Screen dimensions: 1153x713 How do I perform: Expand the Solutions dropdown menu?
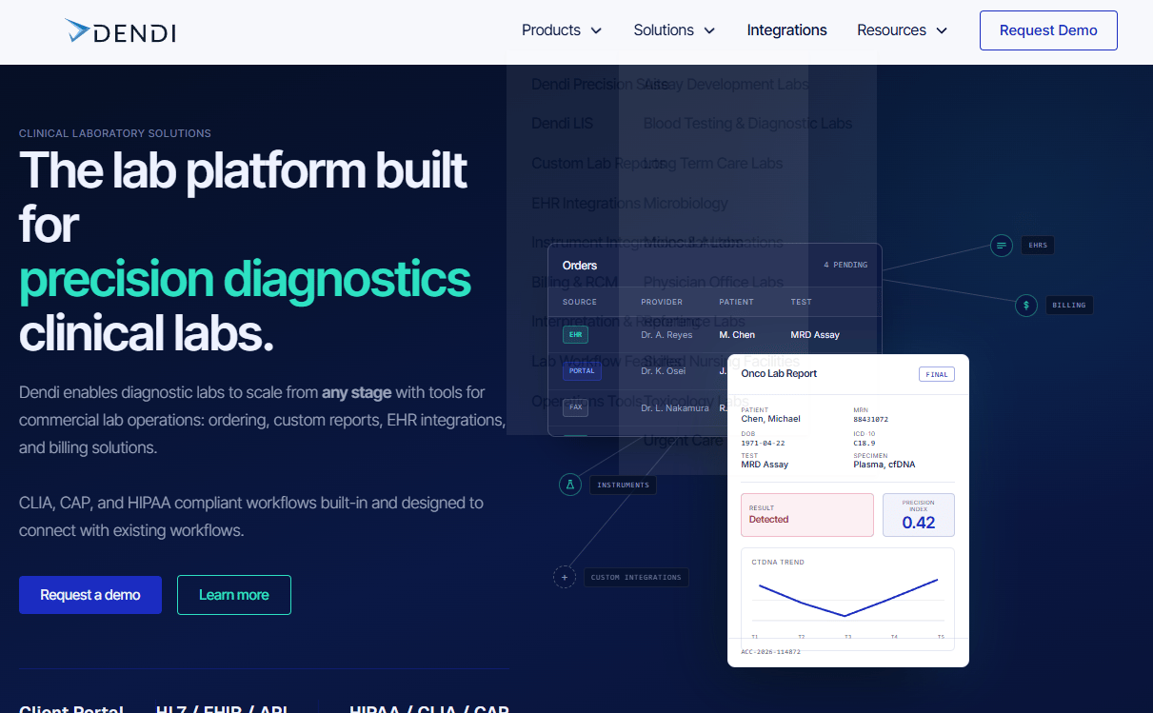tap(674, 30)
